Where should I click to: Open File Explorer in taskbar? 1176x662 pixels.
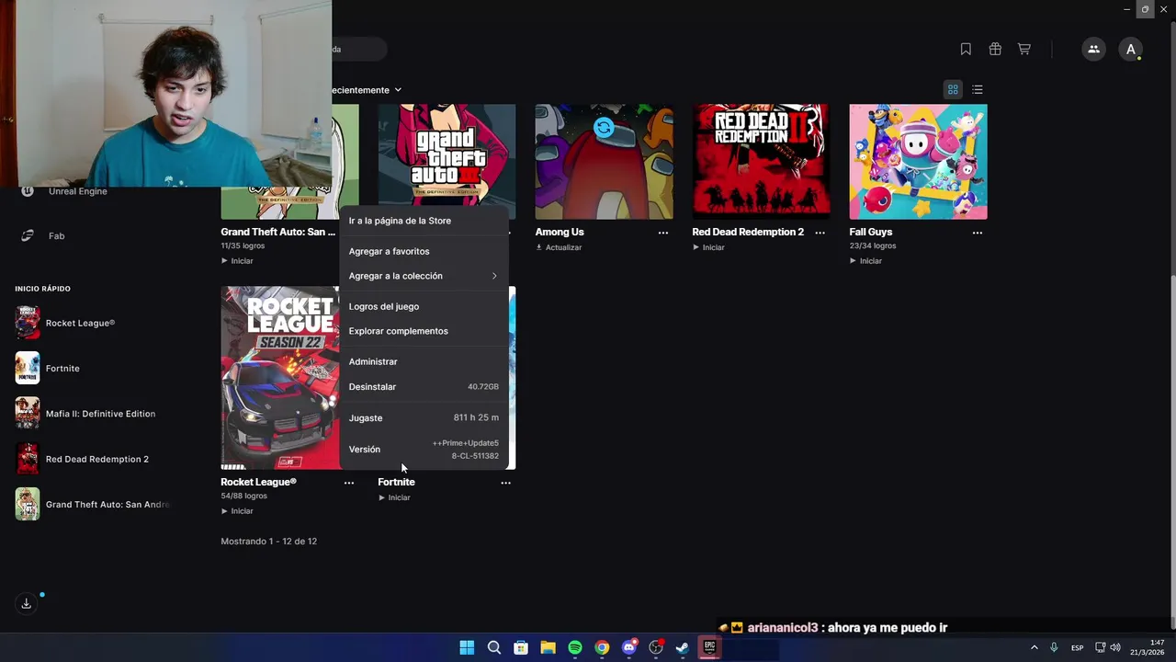pos(548,647)
